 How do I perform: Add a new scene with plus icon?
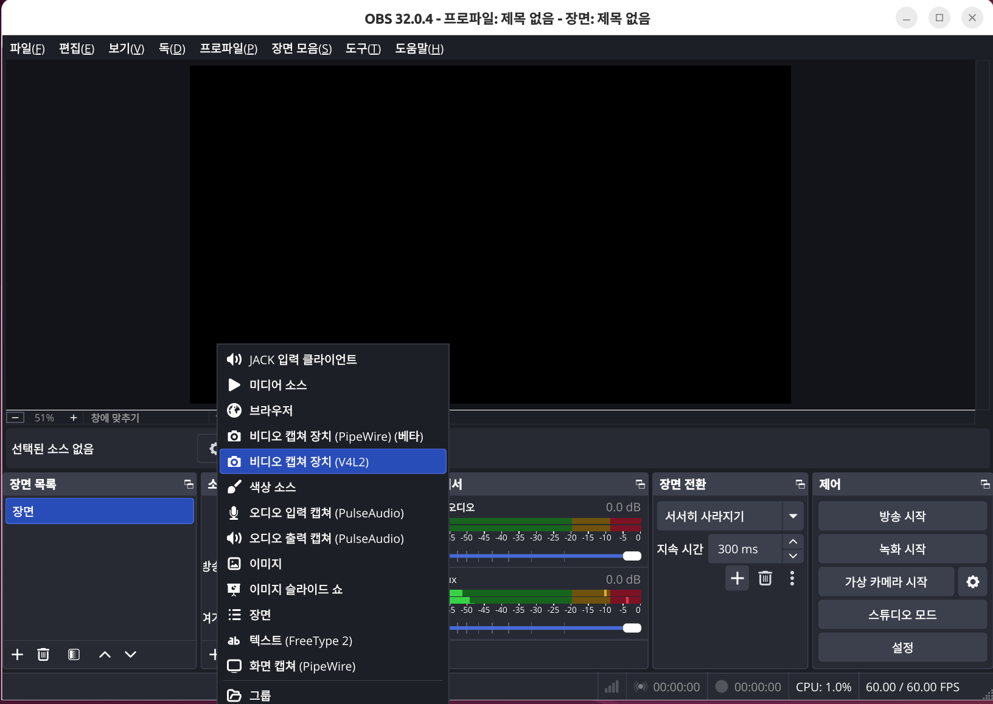[x=18, y=654]
